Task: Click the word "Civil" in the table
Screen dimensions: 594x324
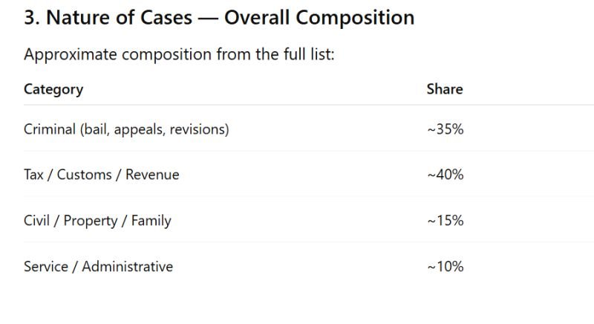Action: tap(37, 221)
